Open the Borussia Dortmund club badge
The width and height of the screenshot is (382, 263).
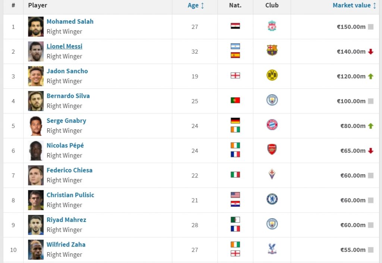coord(272,76)
